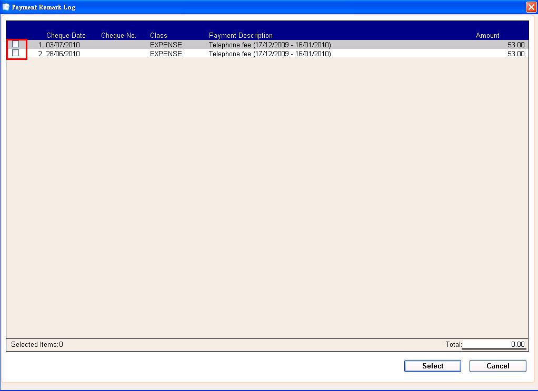Click the Cheque Date column header
This screenshot has height=391, width=538.
coord(66,35)
